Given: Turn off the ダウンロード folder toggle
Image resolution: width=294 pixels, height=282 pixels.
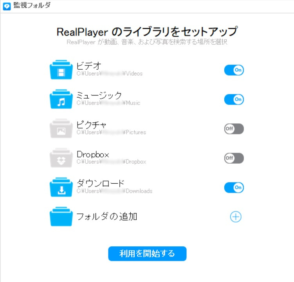Looking at the screenshot, I should (x=234, y=188).
